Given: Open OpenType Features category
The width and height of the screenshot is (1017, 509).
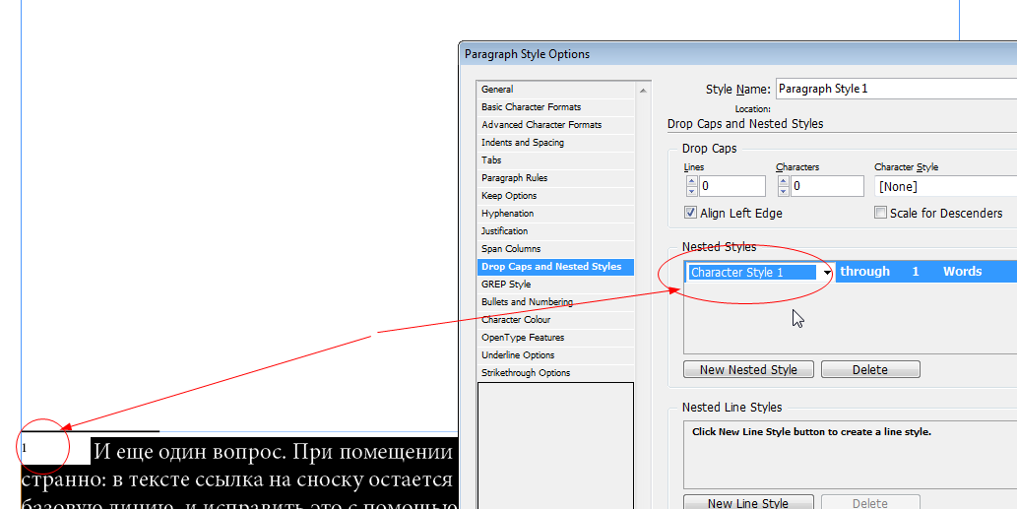Looking at the screenshot, I should coord(555,337).
